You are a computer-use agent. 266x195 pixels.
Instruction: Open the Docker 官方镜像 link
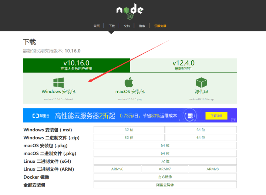[x=165, y=177]
